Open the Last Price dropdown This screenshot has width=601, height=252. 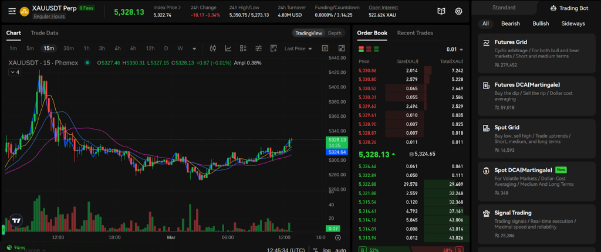pyautogui.click(x=297, y=48)
